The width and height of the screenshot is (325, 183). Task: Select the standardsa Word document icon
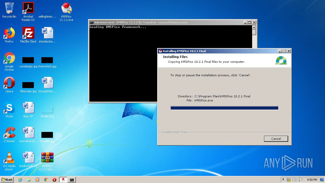(47, 35)
